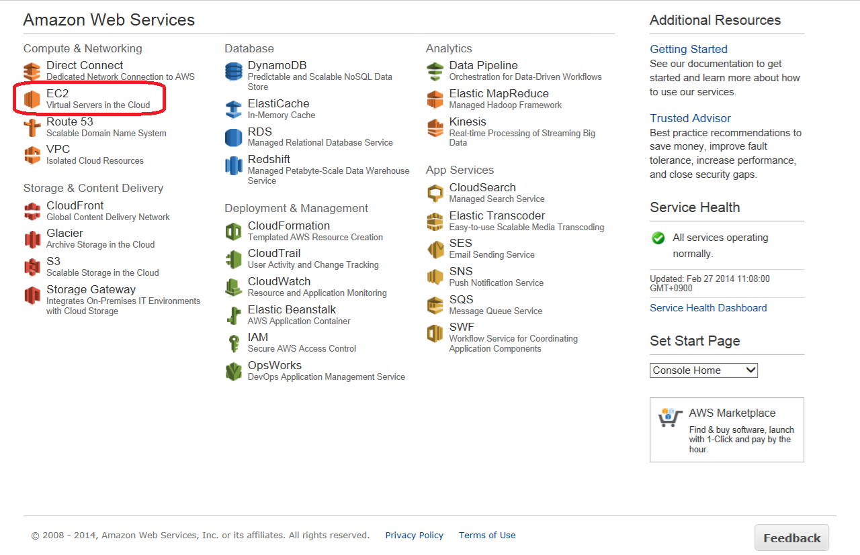
Task: Click the Feedback button
Action: pyautogui.click(x=791, y=538)
